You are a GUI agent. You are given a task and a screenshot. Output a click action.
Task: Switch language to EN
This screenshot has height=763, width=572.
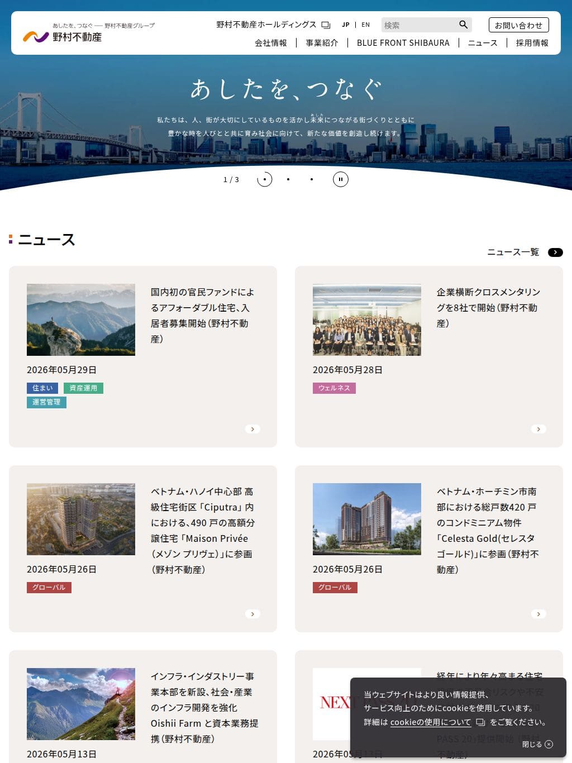pyautogui.click(x=366, y=25)
